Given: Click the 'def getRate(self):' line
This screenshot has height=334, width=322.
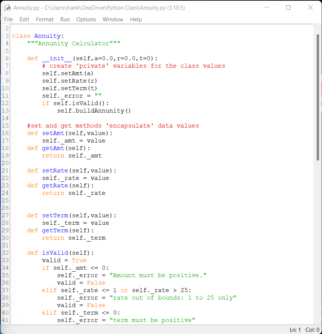Looking at the screenshot, I should (x=60, y=186).
